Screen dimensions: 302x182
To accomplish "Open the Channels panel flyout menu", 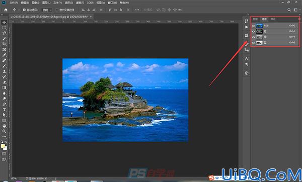I will tap(299, 19).
